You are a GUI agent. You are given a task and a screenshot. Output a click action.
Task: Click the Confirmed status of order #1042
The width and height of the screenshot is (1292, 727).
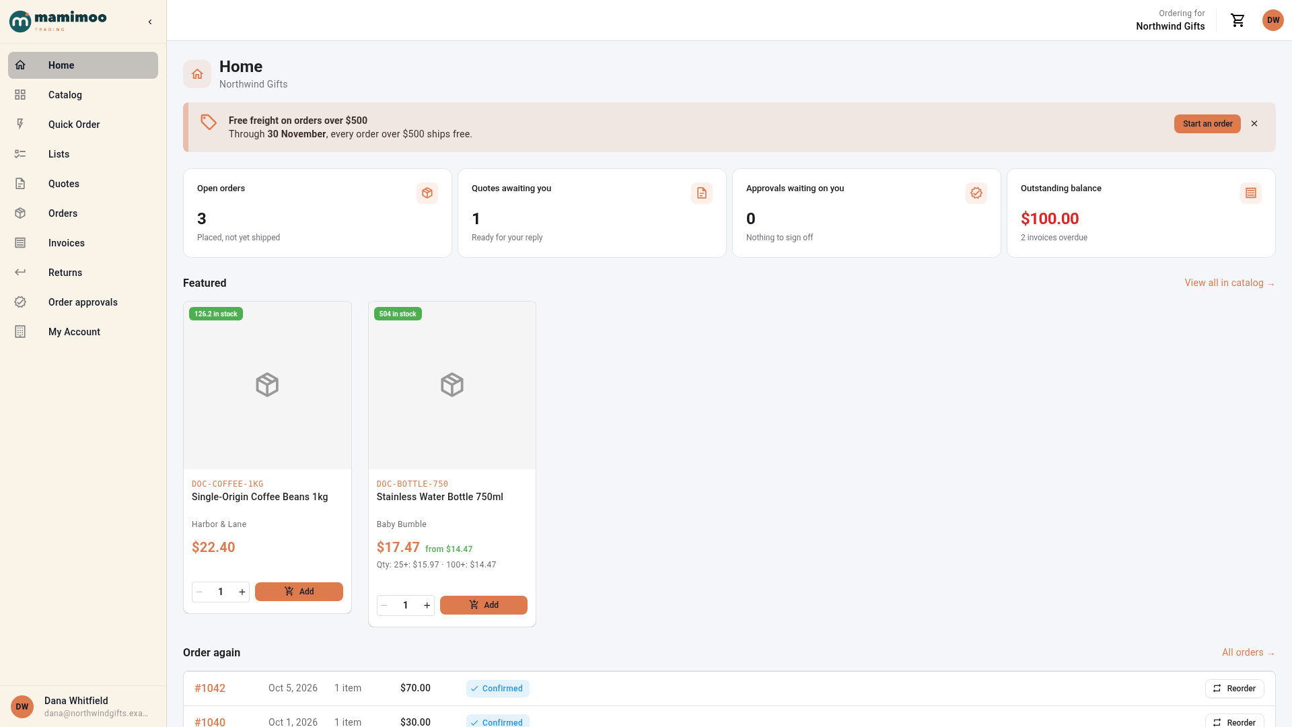click(498, 689)
